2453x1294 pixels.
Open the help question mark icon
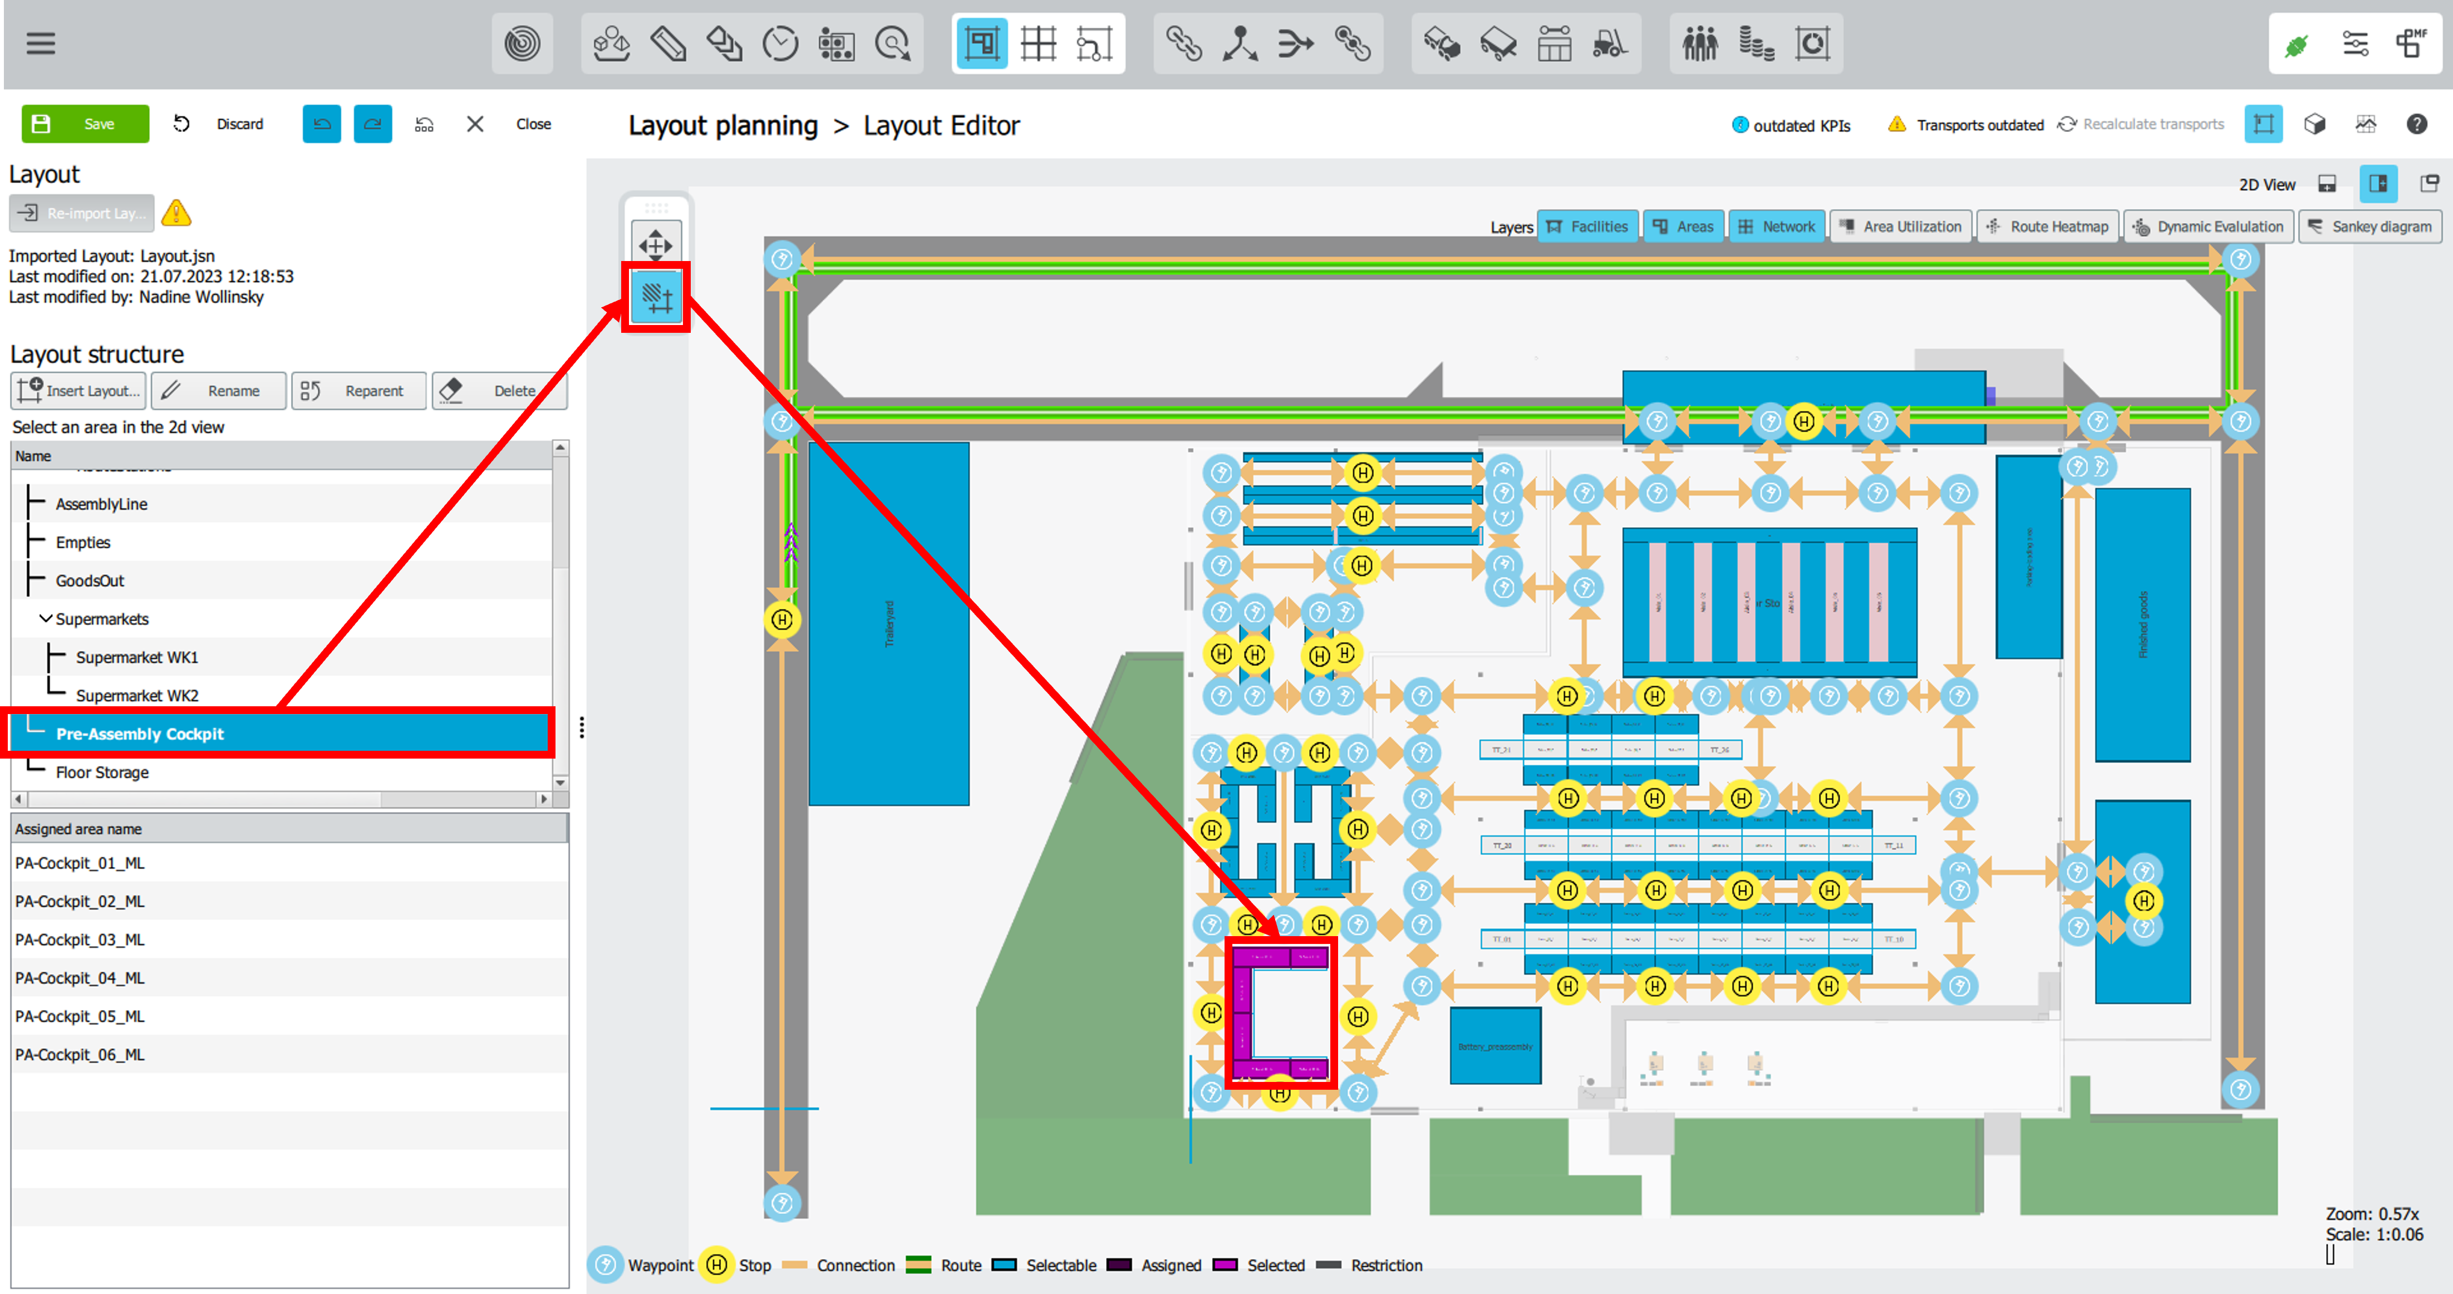click(2417, 124)
